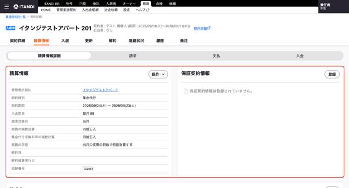Switch to the 精算情報 tab
349x188 pixels.
pyautogui.click(x=41, y=41)
